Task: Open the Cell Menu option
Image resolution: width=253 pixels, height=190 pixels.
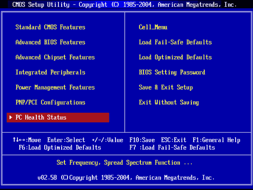Action: click(153, 27)
